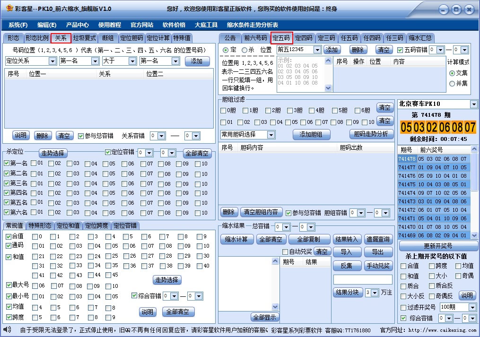
Task: Click the 全部复制 copy-all results button
Action: coord(309,239)
